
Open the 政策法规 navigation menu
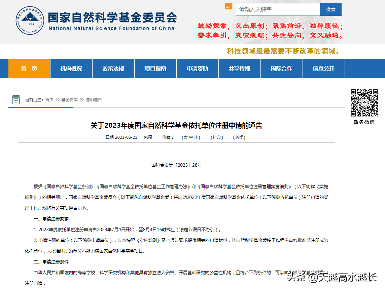pos(113,69)
